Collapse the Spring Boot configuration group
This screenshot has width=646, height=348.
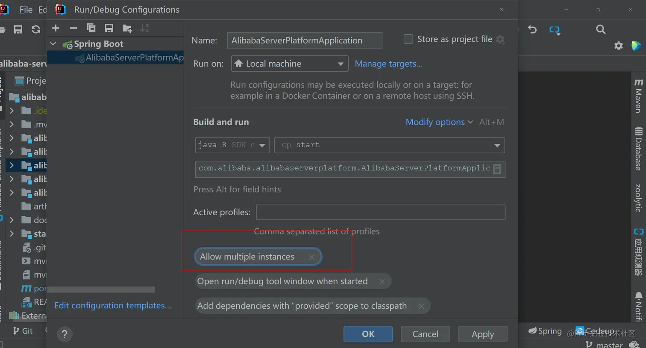(x=53, y=44)
